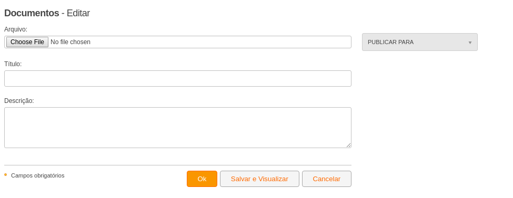Viewport: 513px width, 198px height.
Task: Click Salvar e Visualizar
Action: [259, 179]
